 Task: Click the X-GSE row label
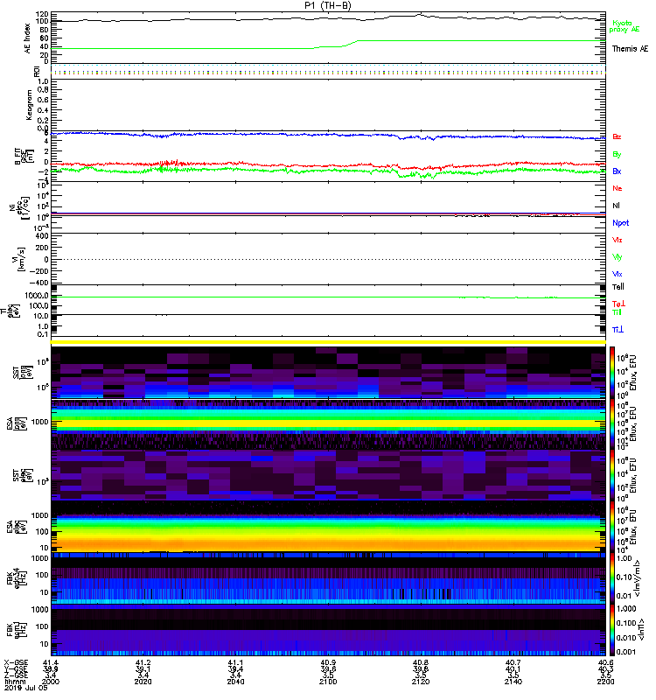[16, 662]
